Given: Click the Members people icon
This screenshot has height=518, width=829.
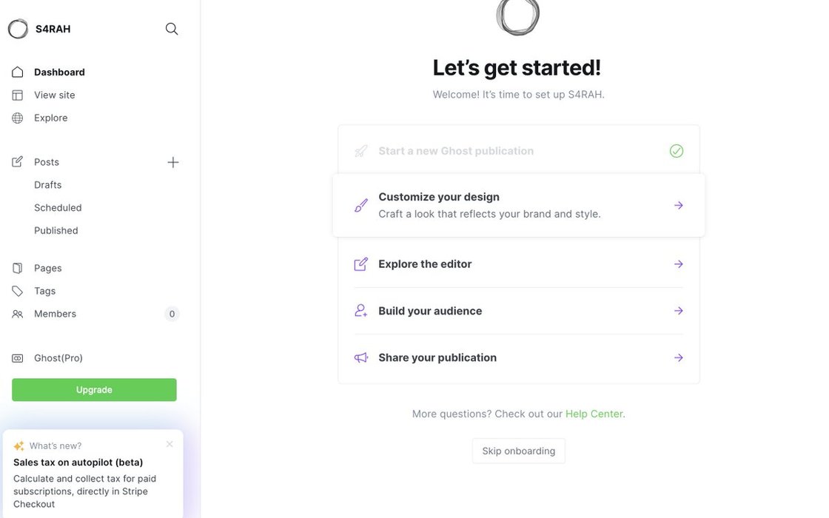Looking at the screenshot, I should coord(18,314).
